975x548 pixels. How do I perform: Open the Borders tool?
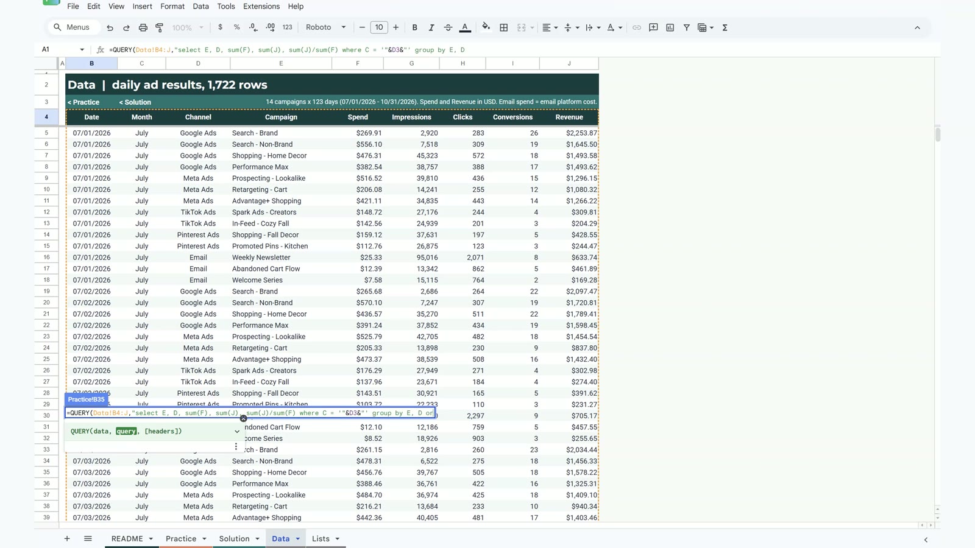click(503, 27)
